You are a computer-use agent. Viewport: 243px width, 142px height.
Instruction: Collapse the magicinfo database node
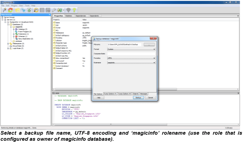[11, 27]
